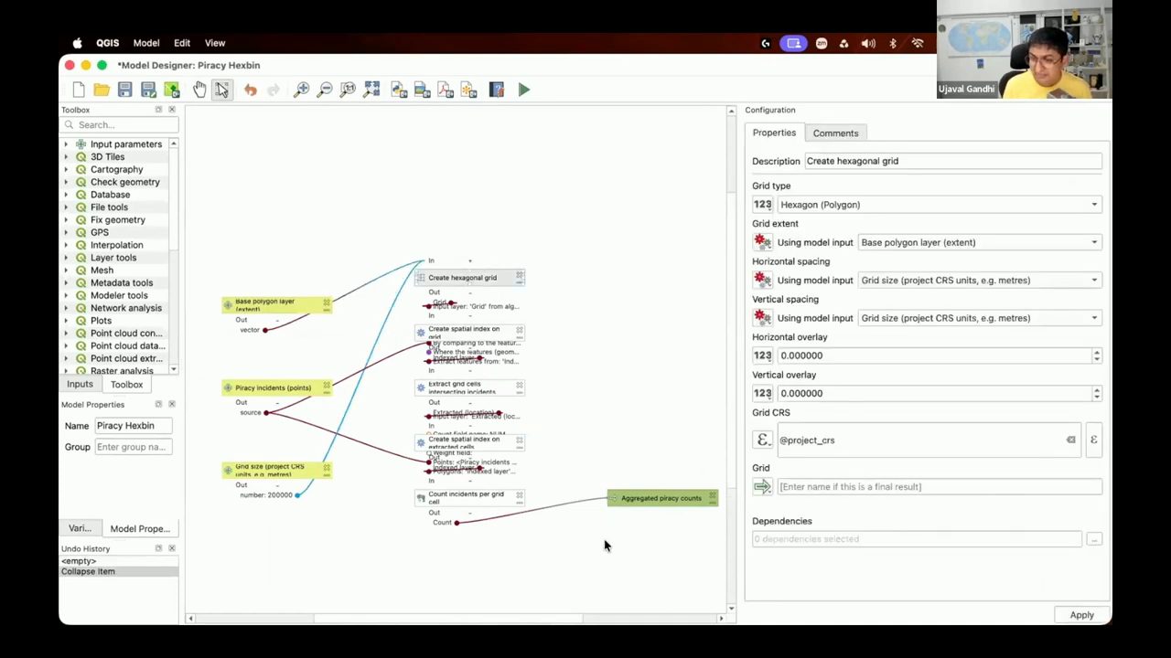Open the Grid type dropdown
This screenshot has width=1171, height=658.
pos(939,205)
